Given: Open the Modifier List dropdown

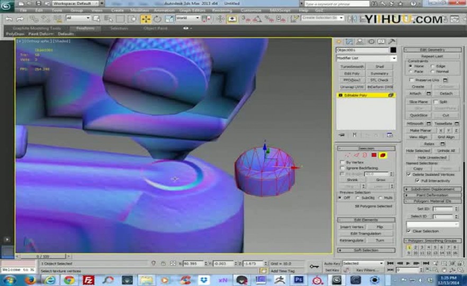Looking at the screenshot, I should (x=366, y=58).
